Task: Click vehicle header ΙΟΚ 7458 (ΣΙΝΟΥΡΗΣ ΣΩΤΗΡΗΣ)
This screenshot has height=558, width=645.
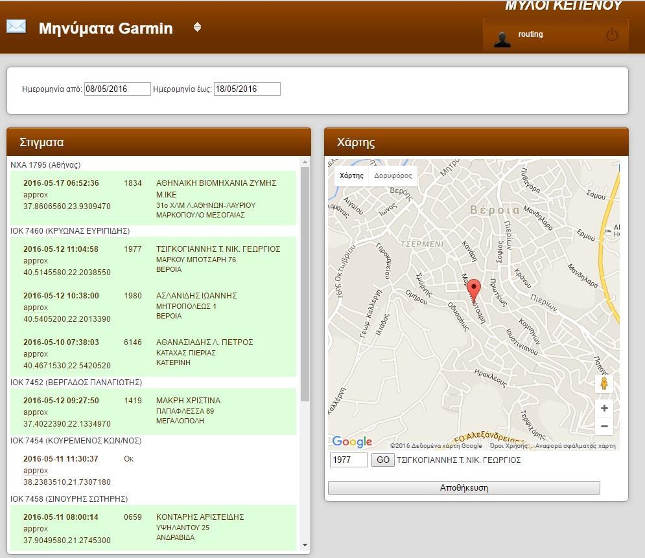Action: click(x=69, y=499)
